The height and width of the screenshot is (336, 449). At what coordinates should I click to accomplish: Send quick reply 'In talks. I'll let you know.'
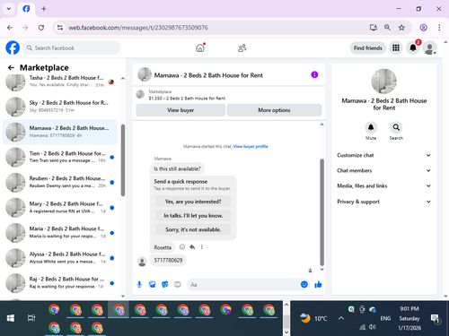193,216
